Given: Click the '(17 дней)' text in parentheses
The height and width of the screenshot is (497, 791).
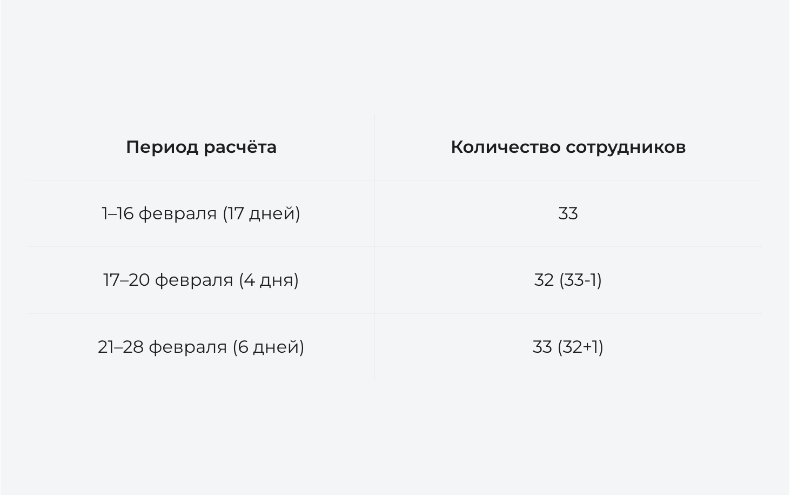Looking at the screenshot, I should coord(261,213).
